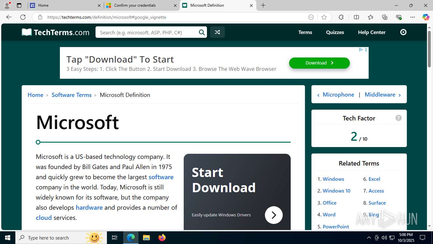Open Edge Settings and more menu
The image size is (433, 244).
point(413,17)
